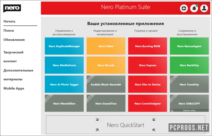Open Nero AI Photo Tagger tile
The image size is (212, 136).
(64, 84)
